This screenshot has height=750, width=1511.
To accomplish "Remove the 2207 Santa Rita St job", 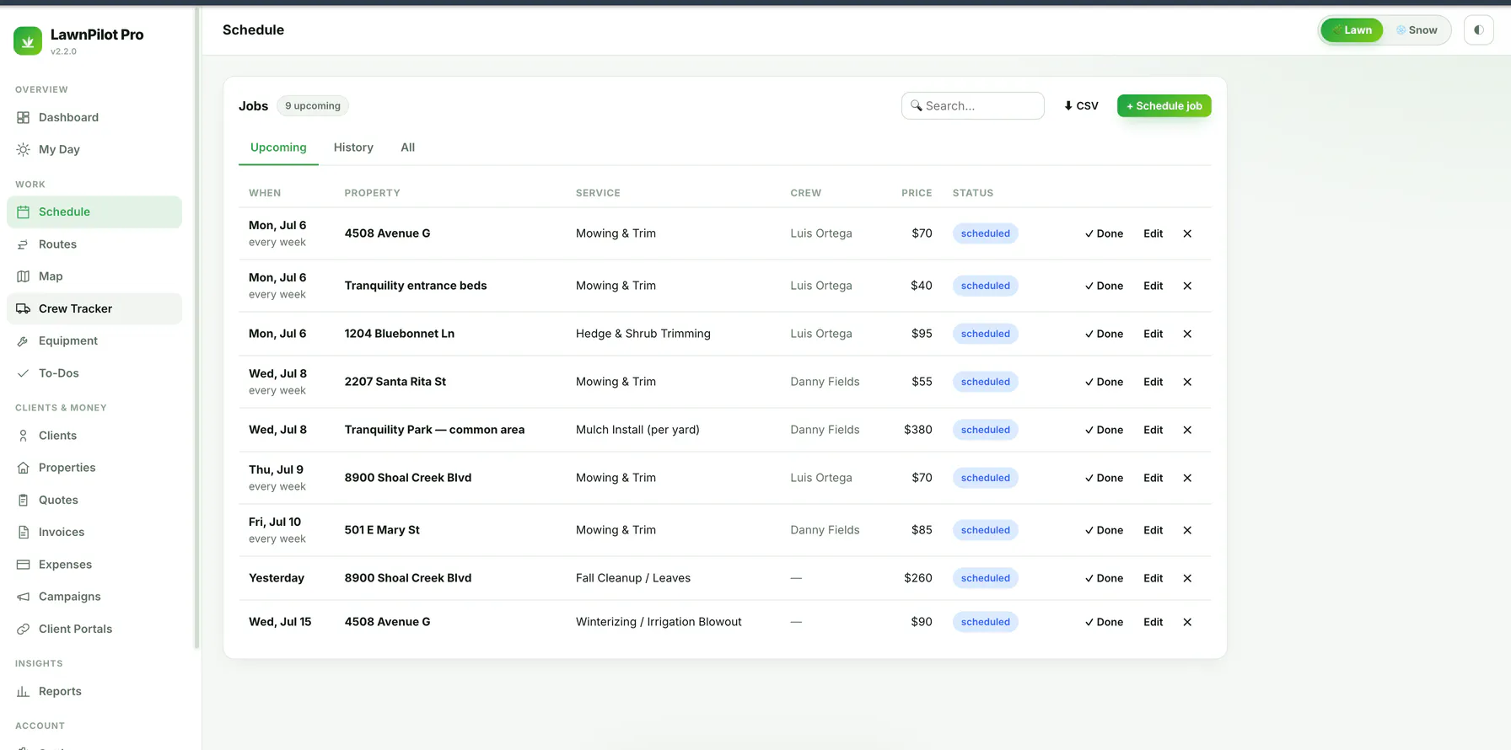I will pyautogui.click(x=1187, y=382).
